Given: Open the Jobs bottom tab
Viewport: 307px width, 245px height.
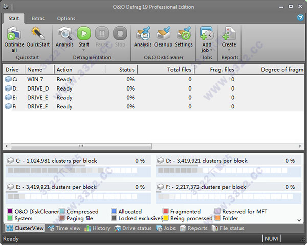Looking at the screenshot, I should pos(166,228).
